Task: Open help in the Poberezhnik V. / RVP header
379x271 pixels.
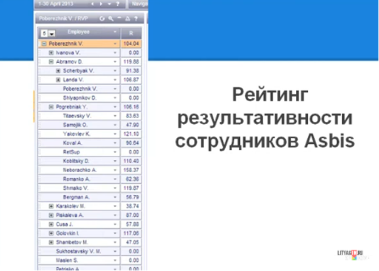Action: [136, 18]
